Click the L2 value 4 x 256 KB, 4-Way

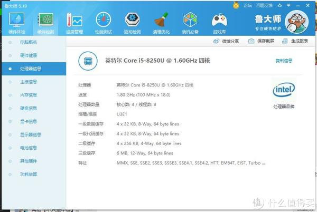(x=149, y=143)
